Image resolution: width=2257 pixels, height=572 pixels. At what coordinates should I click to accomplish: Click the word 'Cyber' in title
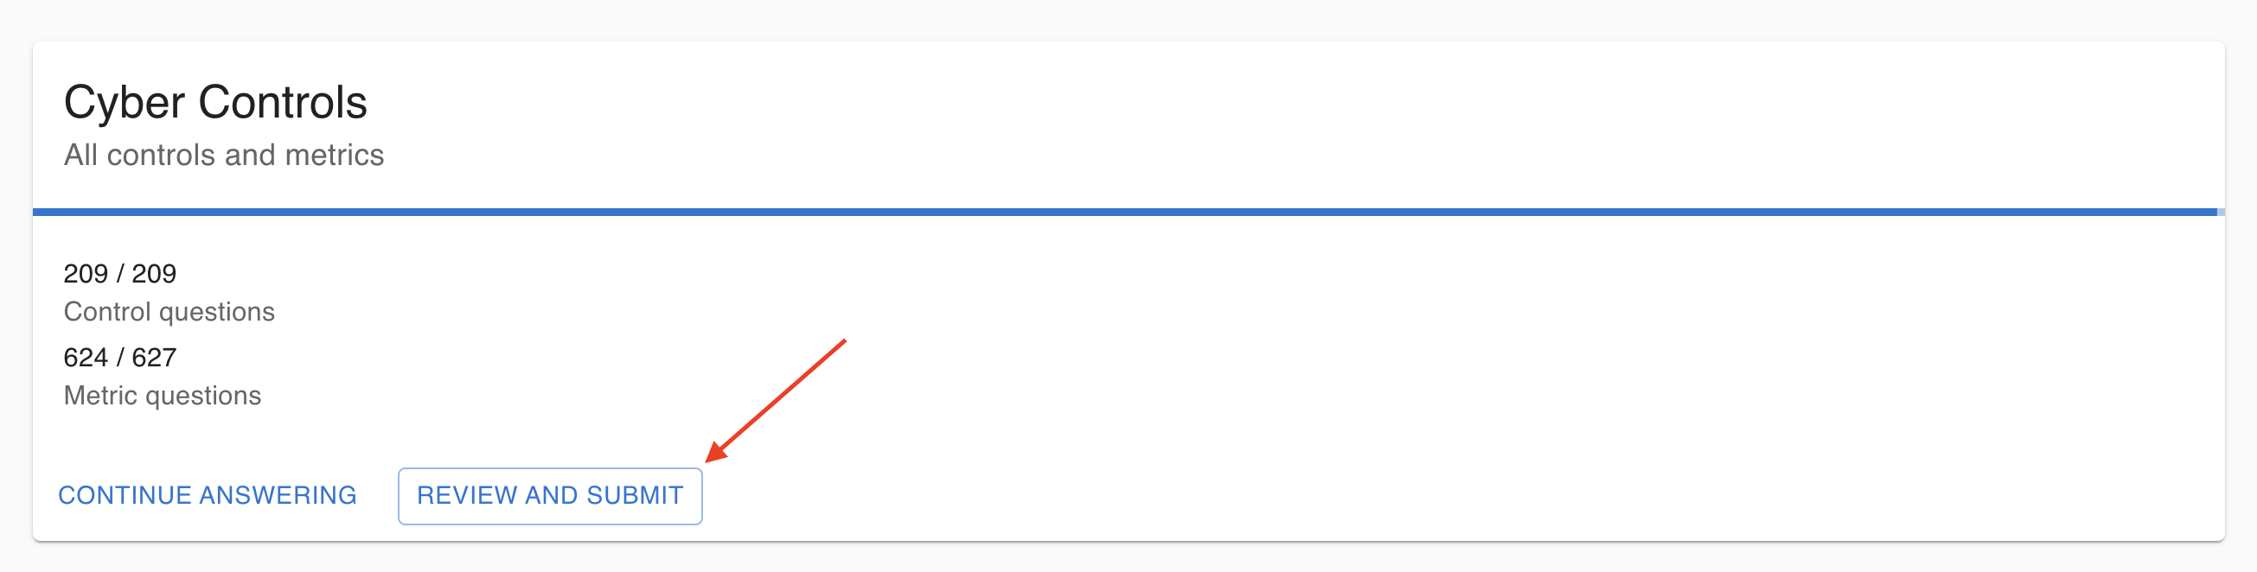[124, 103]
